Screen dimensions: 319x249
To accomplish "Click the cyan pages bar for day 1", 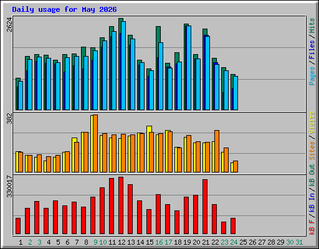I will (x=21, y=95).
